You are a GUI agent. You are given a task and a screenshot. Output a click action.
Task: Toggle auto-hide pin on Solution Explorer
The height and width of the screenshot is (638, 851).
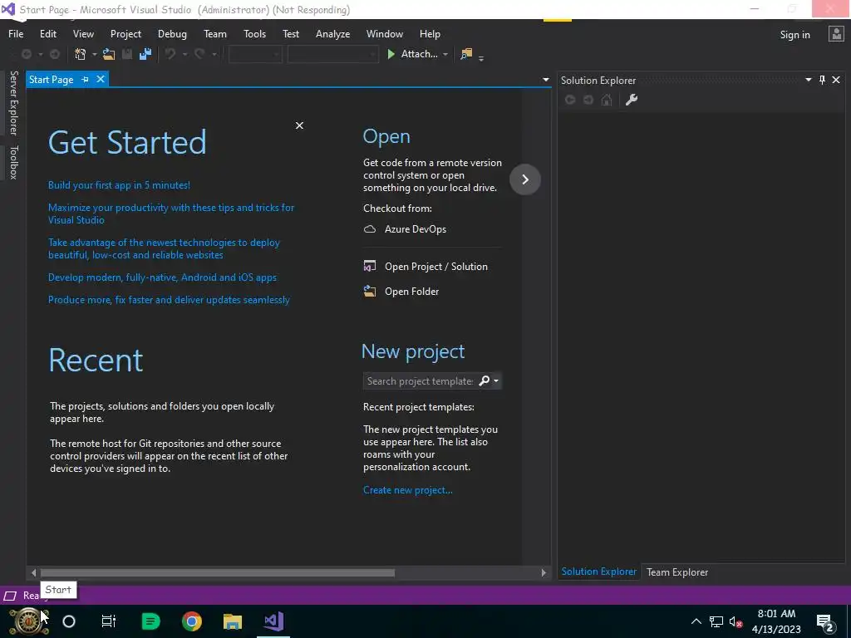coord(822,81)
